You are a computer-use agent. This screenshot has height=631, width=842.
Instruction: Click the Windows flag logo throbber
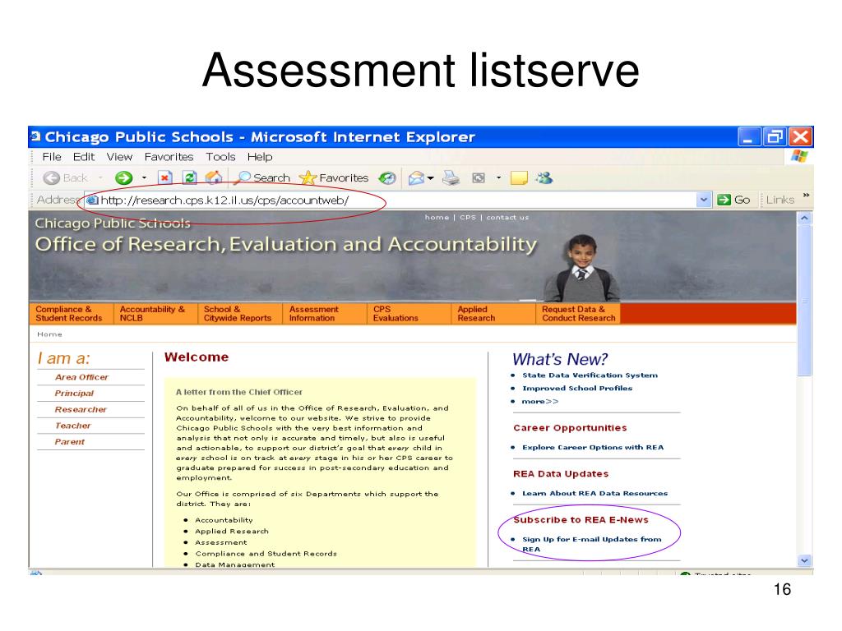point(799,156)
